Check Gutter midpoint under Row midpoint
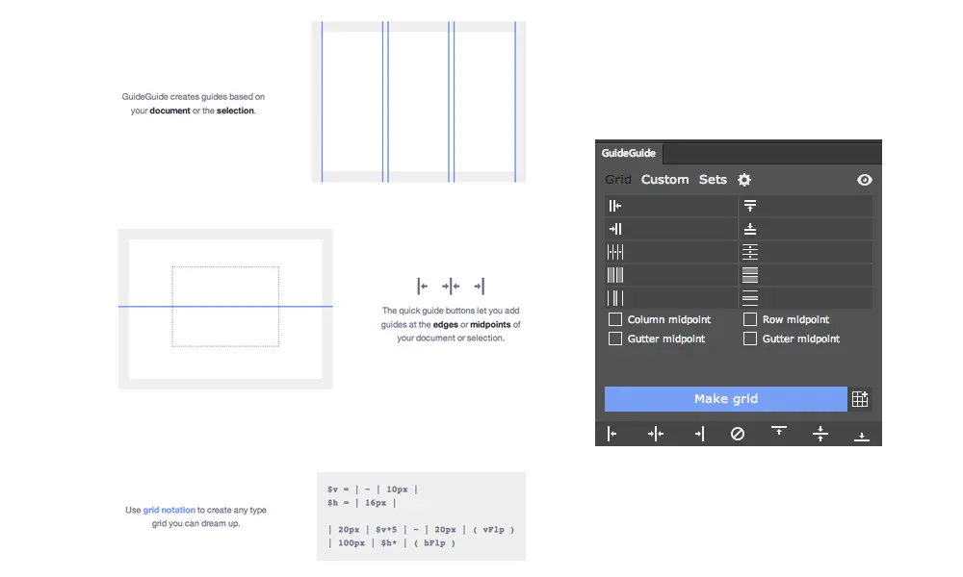 (750, 339)
